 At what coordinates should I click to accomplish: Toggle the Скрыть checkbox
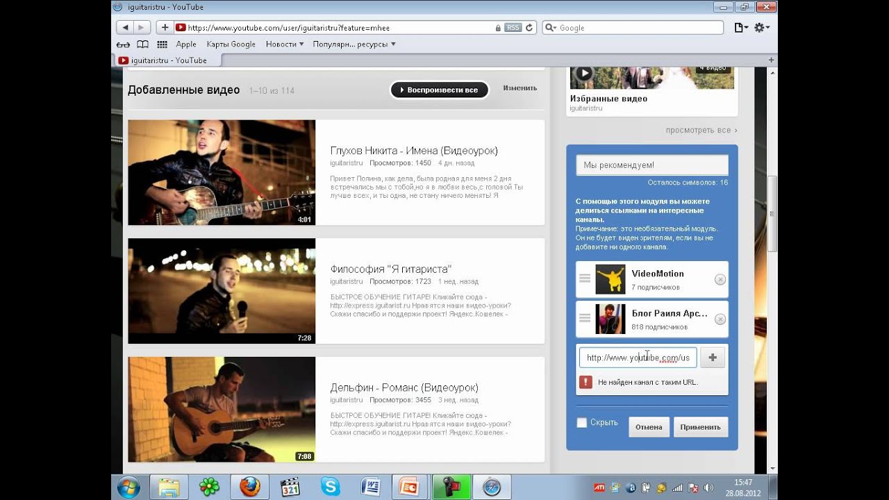[582, 423]
